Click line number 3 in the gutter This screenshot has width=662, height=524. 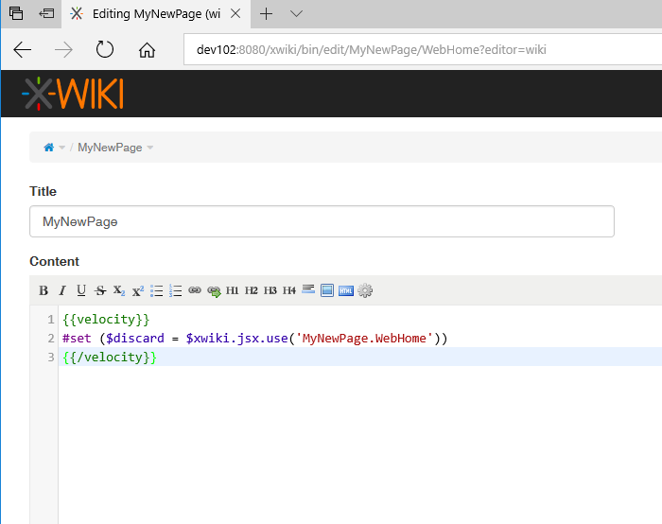coord(51,358)
